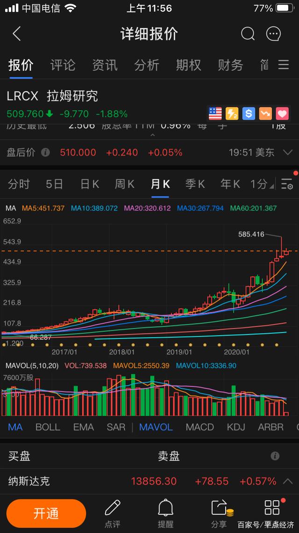The image size is (299, 533).
Task: Collapse the stock details with up caret
Action: pos(153,135)
